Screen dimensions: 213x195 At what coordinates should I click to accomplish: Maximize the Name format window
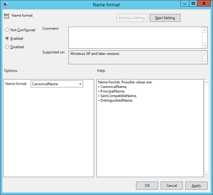(193, 3)
